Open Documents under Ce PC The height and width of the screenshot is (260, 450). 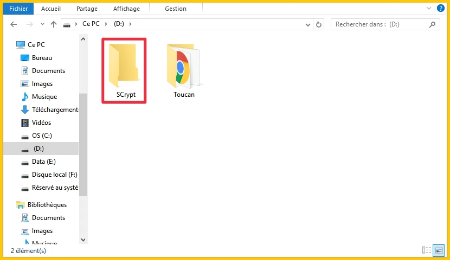(48, 71)
